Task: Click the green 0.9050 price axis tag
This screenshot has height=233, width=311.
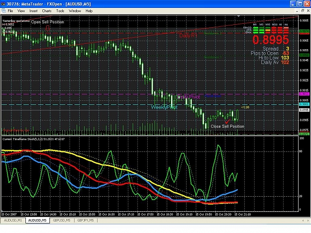Action: [x=304, y=55]
